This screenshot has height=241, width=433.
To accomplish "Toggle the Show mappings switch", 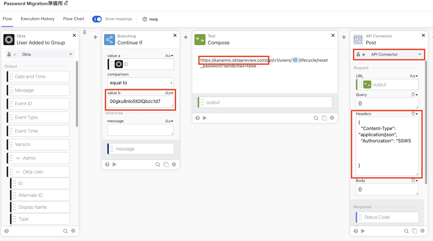I will point(97,19).
